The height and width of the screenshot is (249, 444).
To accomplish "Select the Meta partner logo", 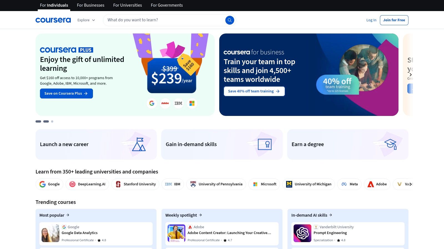I will pyautogui.click(x=349, y=184).
